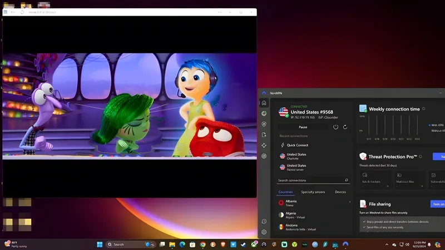
Task: Click the reconnect refresh icon next to power
Action: tap(345, 127)
